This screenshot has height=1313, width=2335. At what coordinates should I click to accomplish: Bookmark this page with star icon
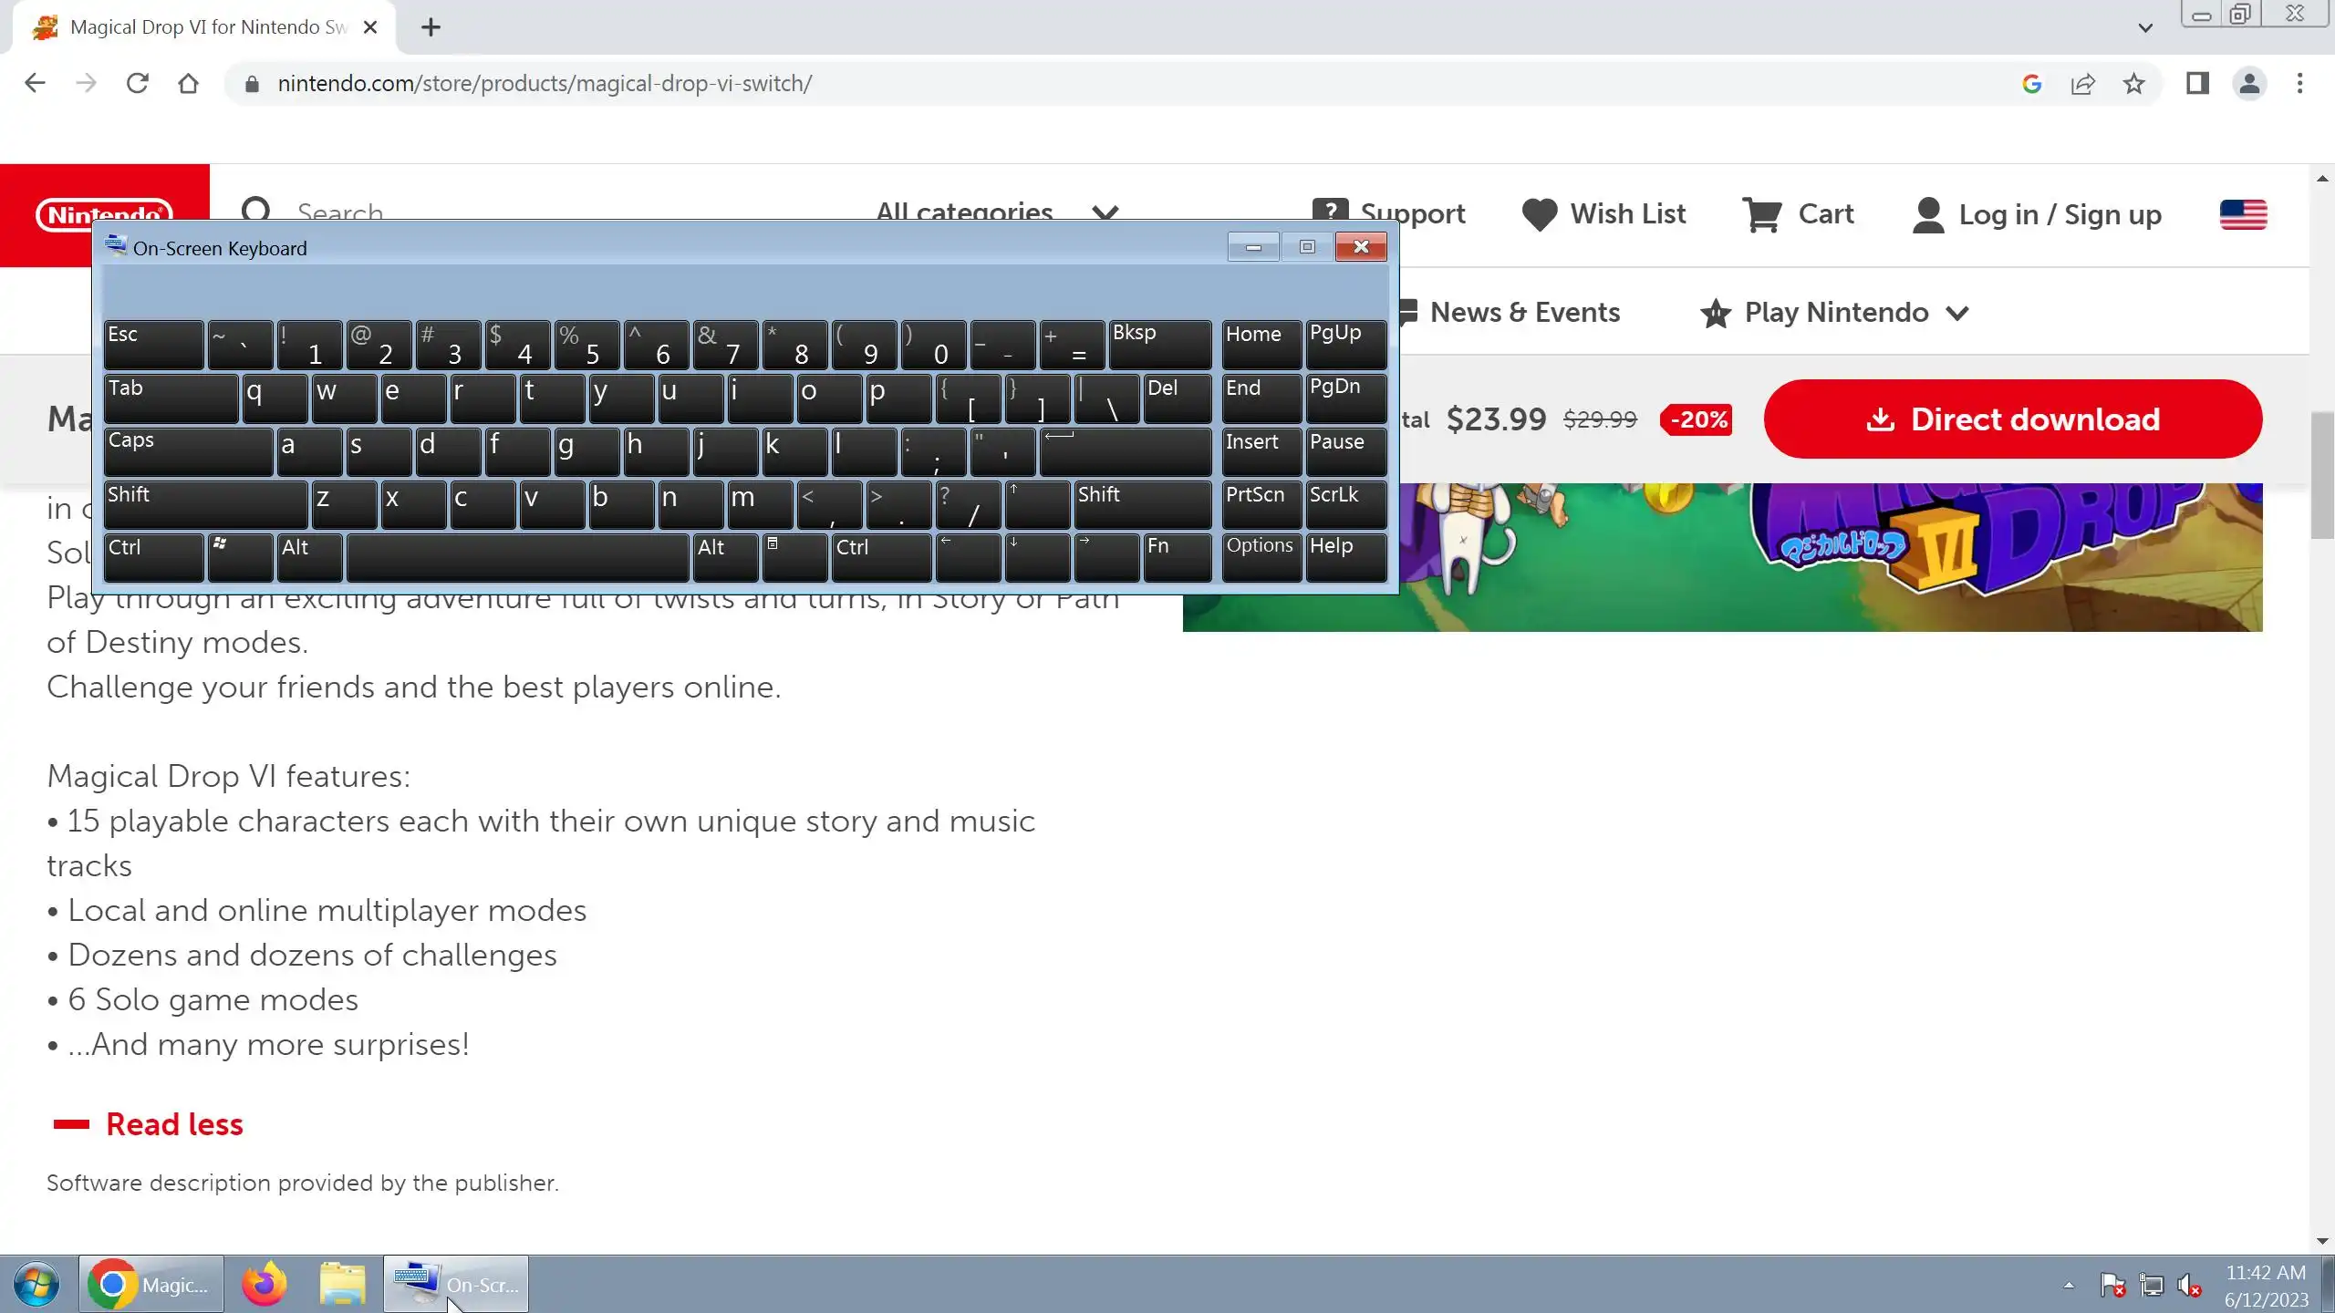[2133, 84]
